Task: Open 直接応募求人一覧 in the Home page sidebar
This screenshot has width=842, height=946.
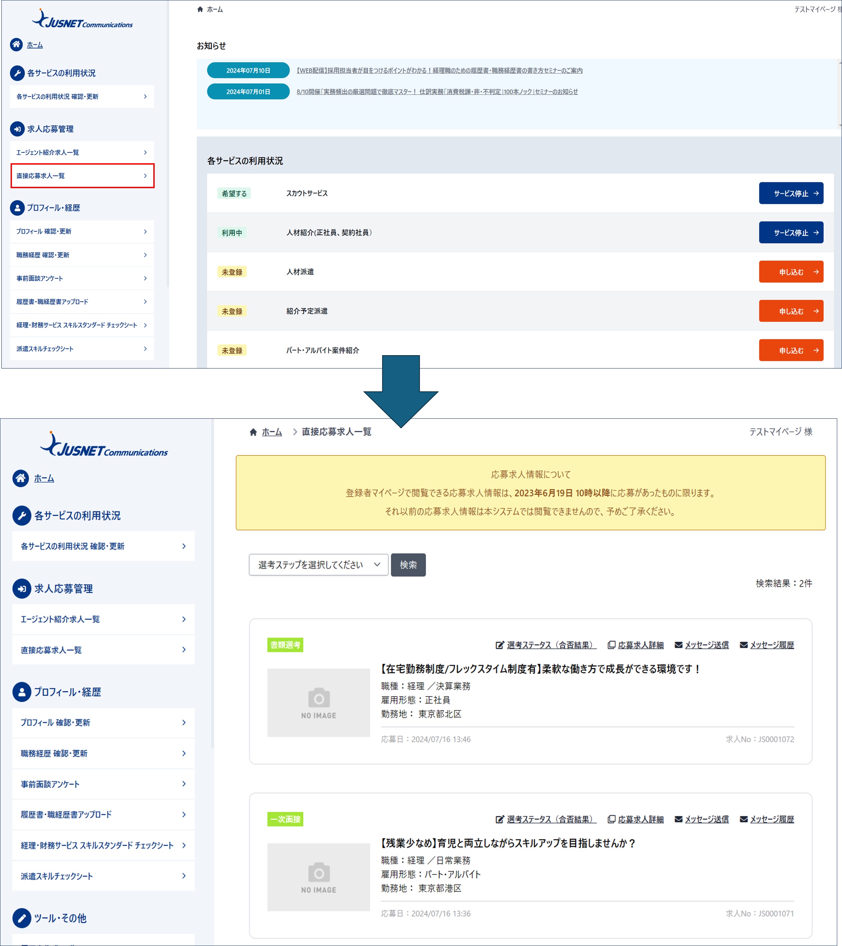Action: tap(82, 176)
